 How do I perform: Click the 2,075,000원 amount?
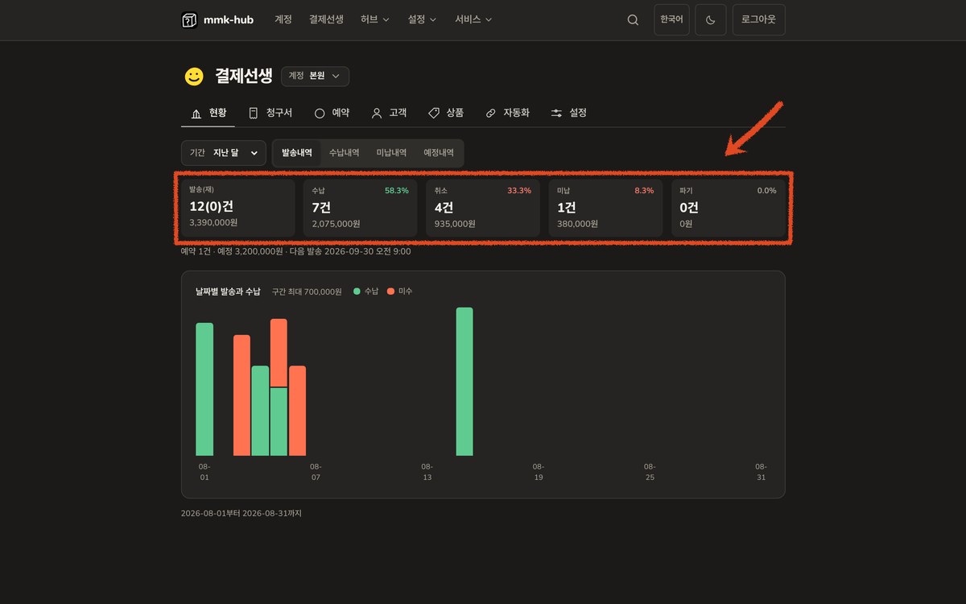click(x=336, y=223)
